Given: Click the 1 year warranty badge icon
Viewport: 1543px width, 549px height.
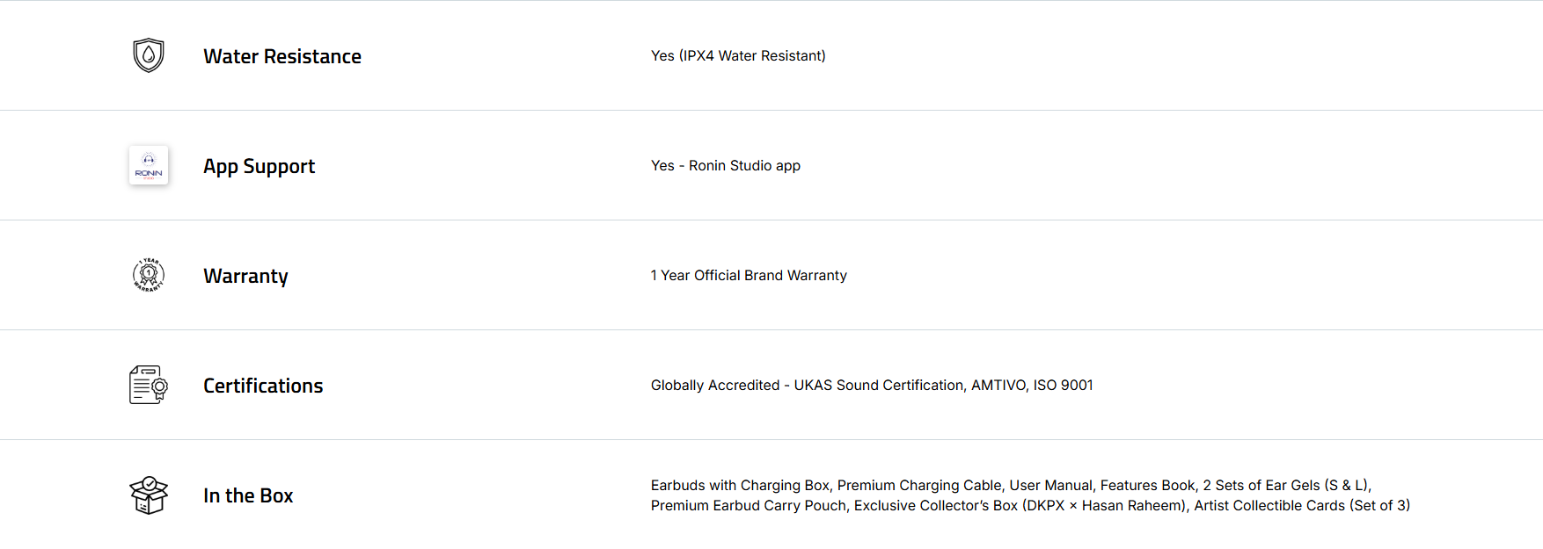Looking at the screenshot, I should pyautogui.click(x=149, y=275).
